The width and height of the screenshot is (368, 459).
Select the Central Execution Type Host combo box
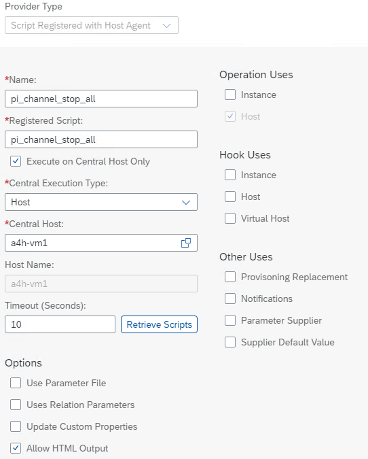click(101, 202)
